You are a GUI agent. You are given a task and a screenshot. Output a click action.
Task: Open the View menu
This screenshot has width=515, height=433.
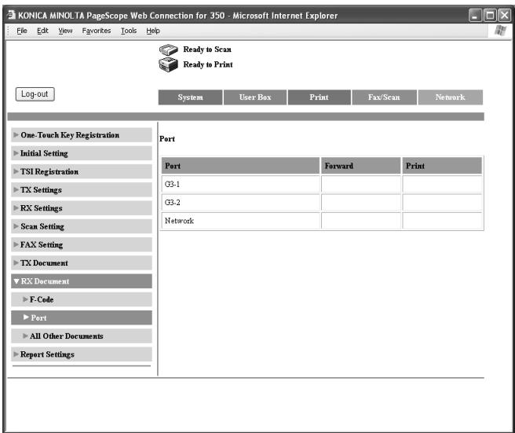tap(65, 31)
